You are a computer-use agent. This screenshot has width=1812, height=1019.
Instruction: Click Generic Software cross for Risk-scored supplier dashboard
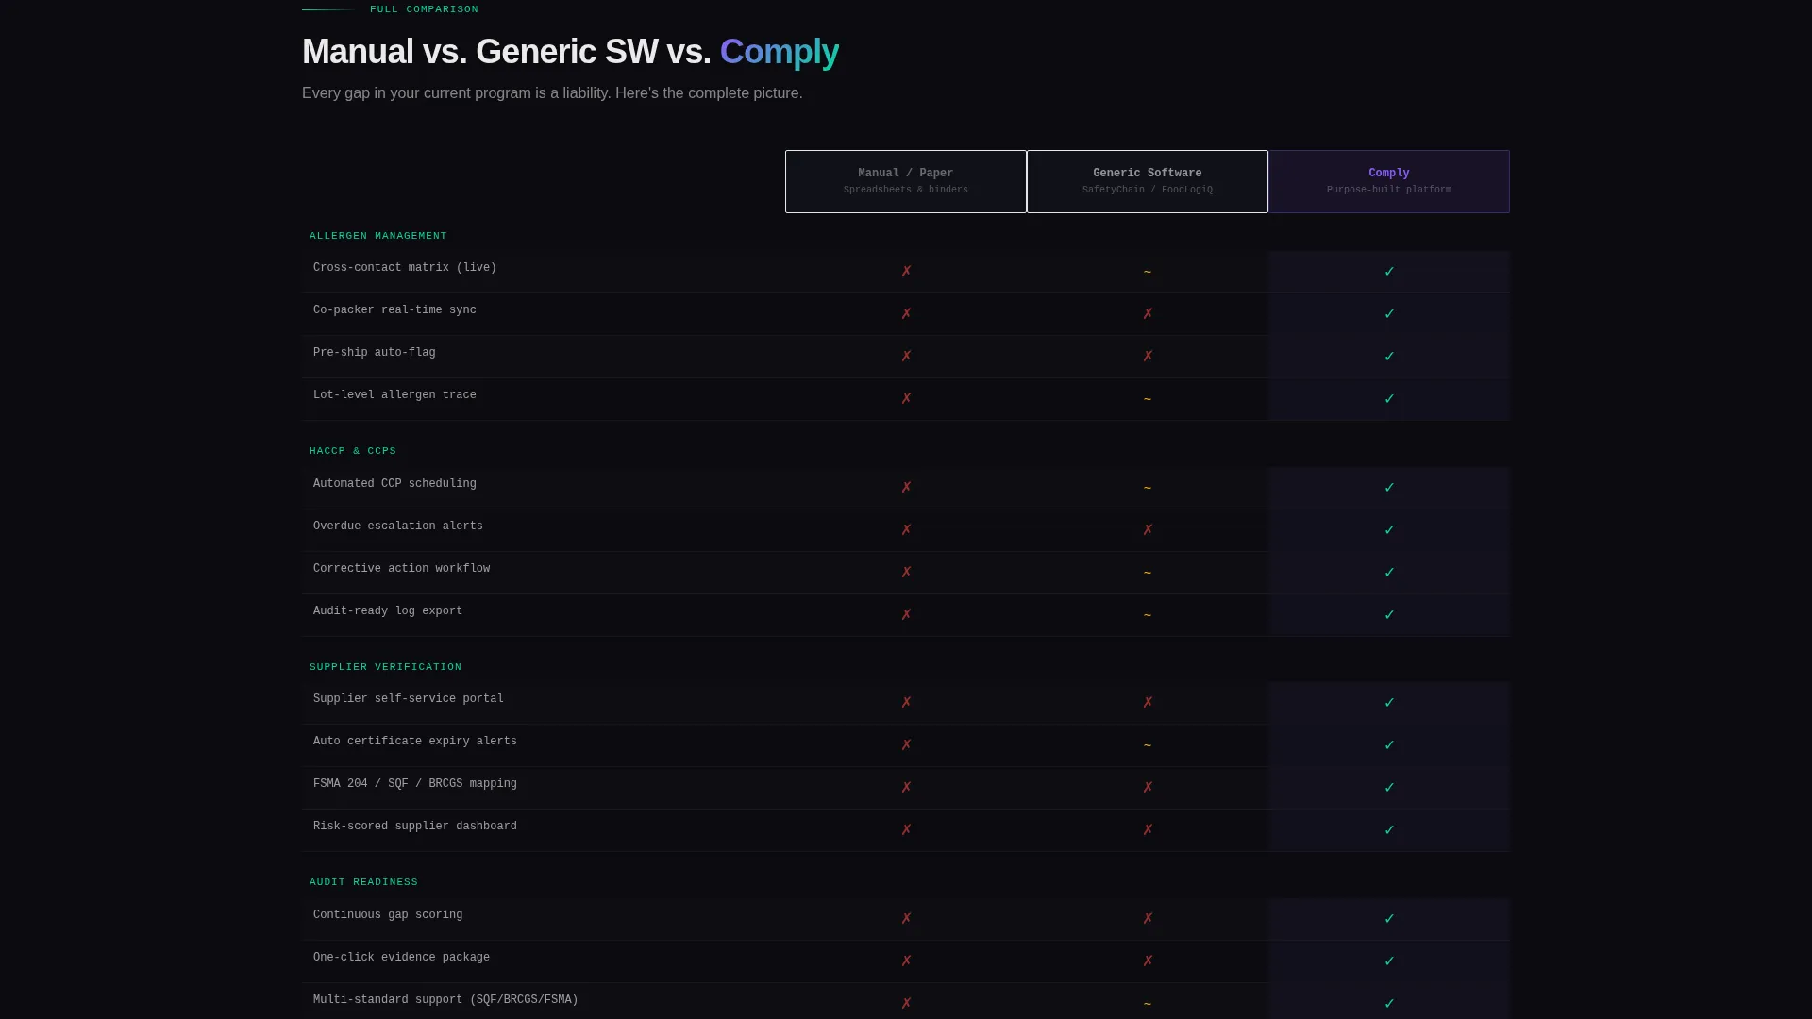[1148, 830]
